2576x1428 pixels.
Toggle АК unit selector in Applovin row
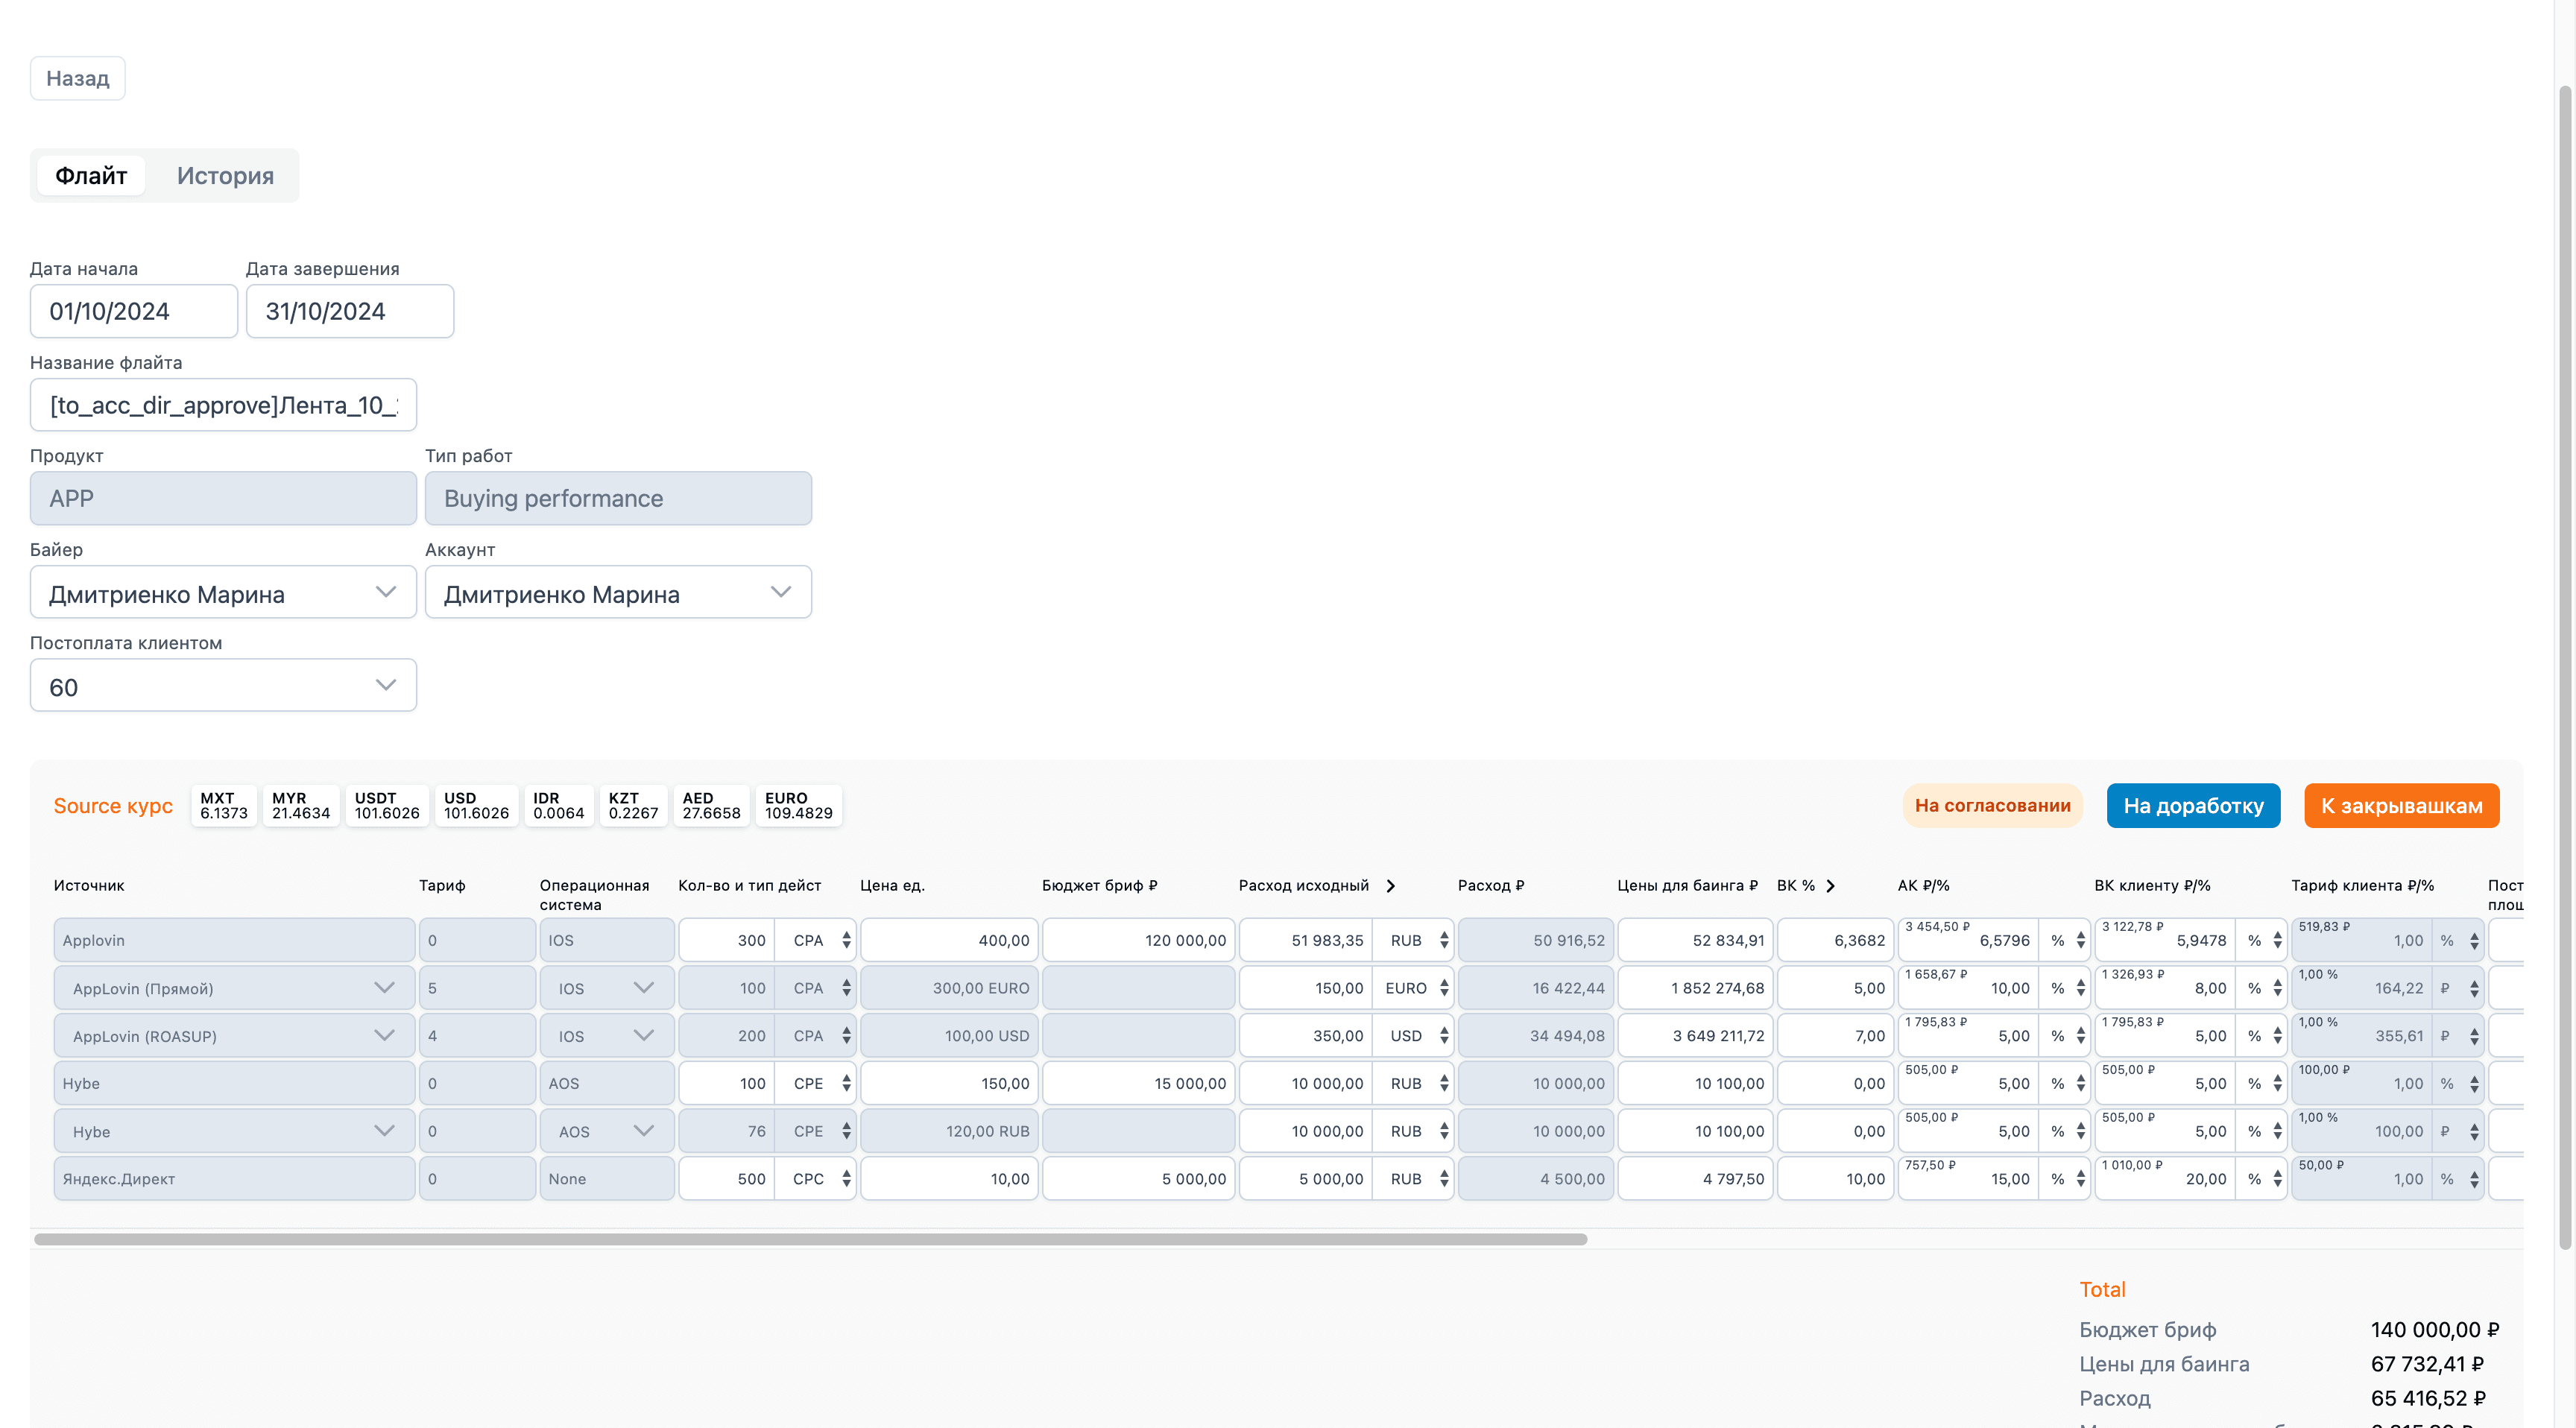pos(2065,940)
